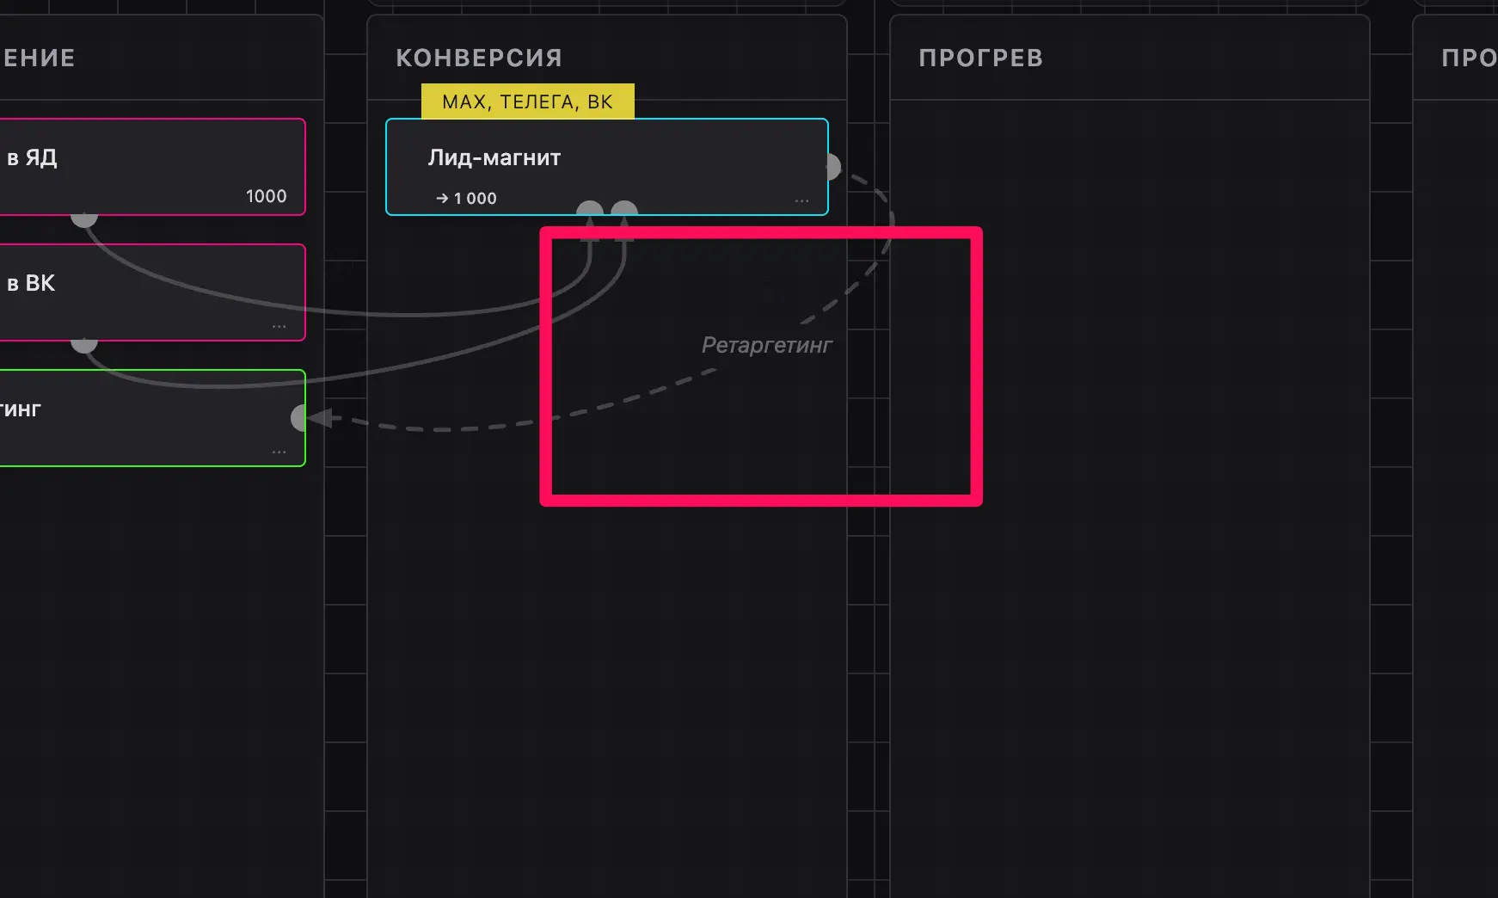The height and width of the screenshot is (898, 1498).
Task: Select the КОНВЕРСИЯ column header
Action: pyautogui.click(x=479, y=58)
